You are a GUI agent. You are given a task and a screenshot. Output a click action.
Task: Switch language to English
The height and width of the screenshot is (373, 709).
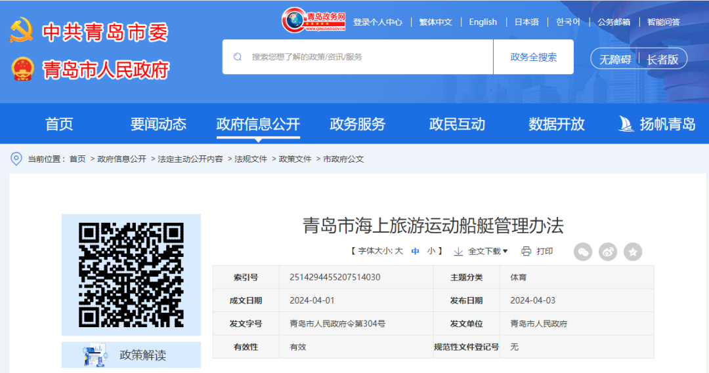coord(483,22)
